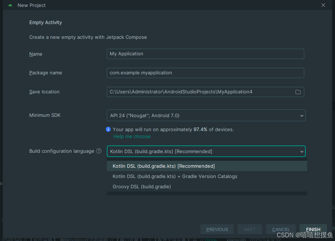The image size is (335, 241).
Task: Click the Jetpack Compose description text
Action: [88, 37]
